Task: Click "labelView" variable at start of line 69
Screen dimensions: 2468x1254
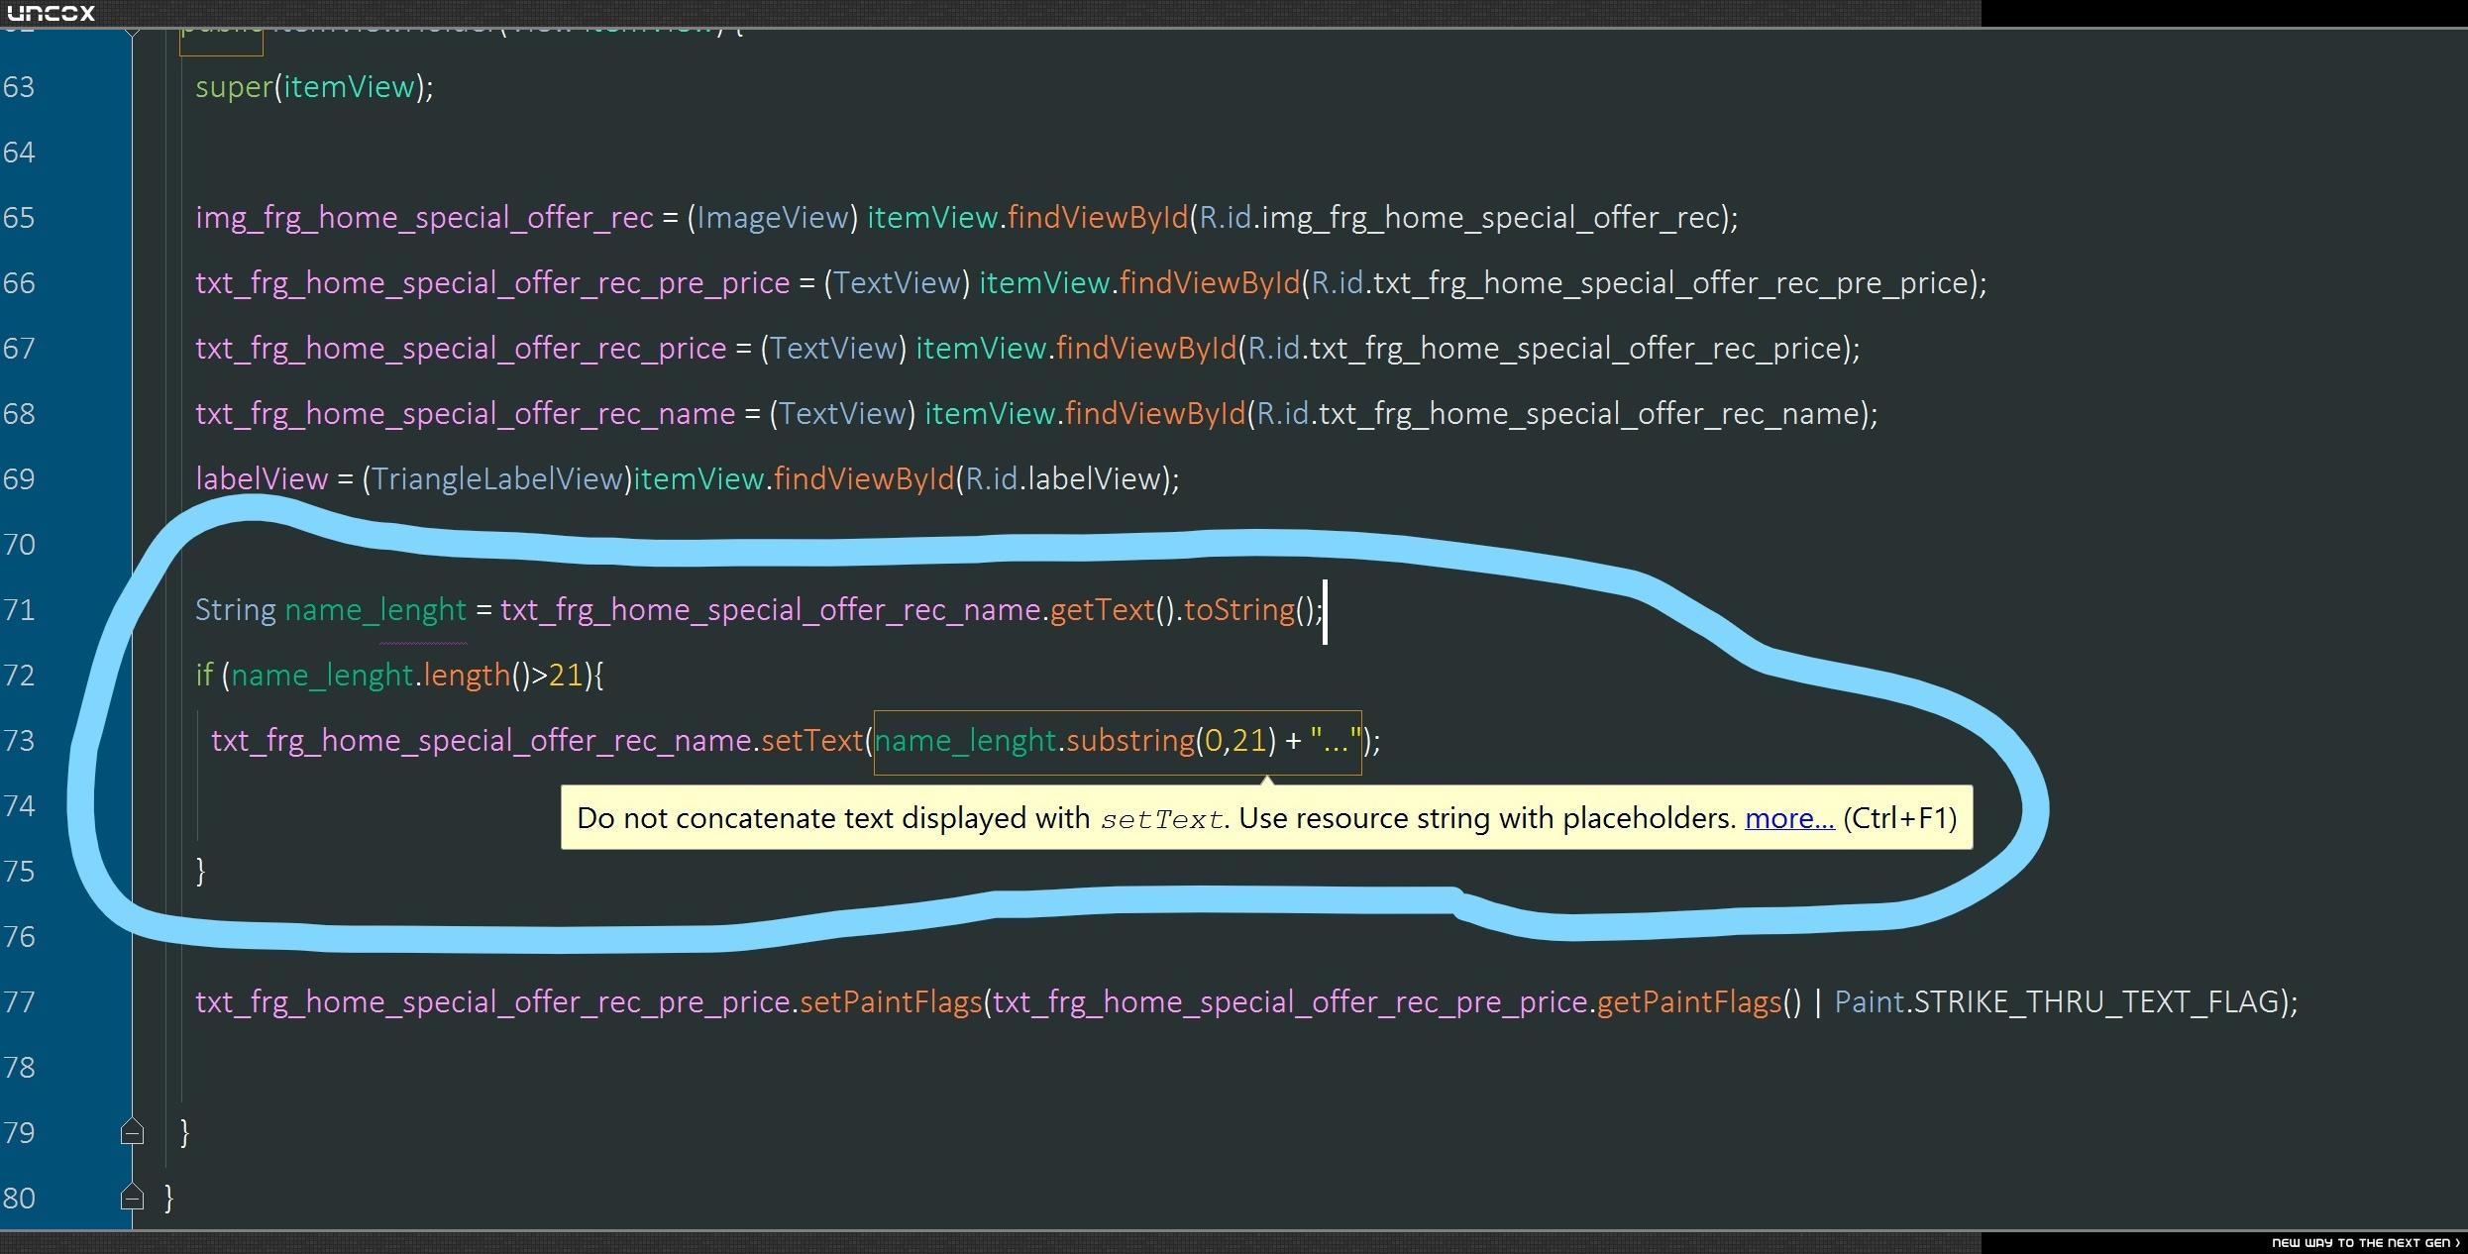Action: point(262,479)
